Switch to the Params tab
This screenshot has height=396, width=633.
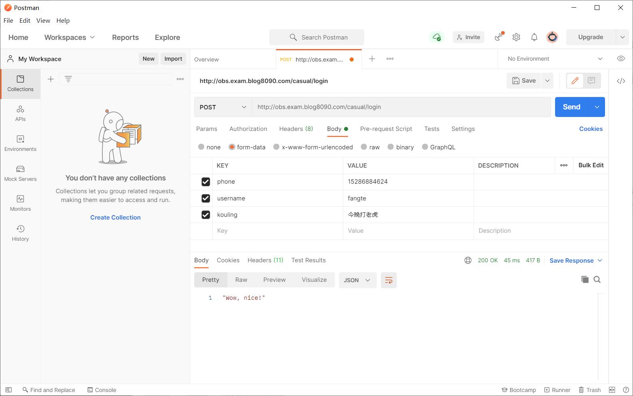(x=207, y=129)
